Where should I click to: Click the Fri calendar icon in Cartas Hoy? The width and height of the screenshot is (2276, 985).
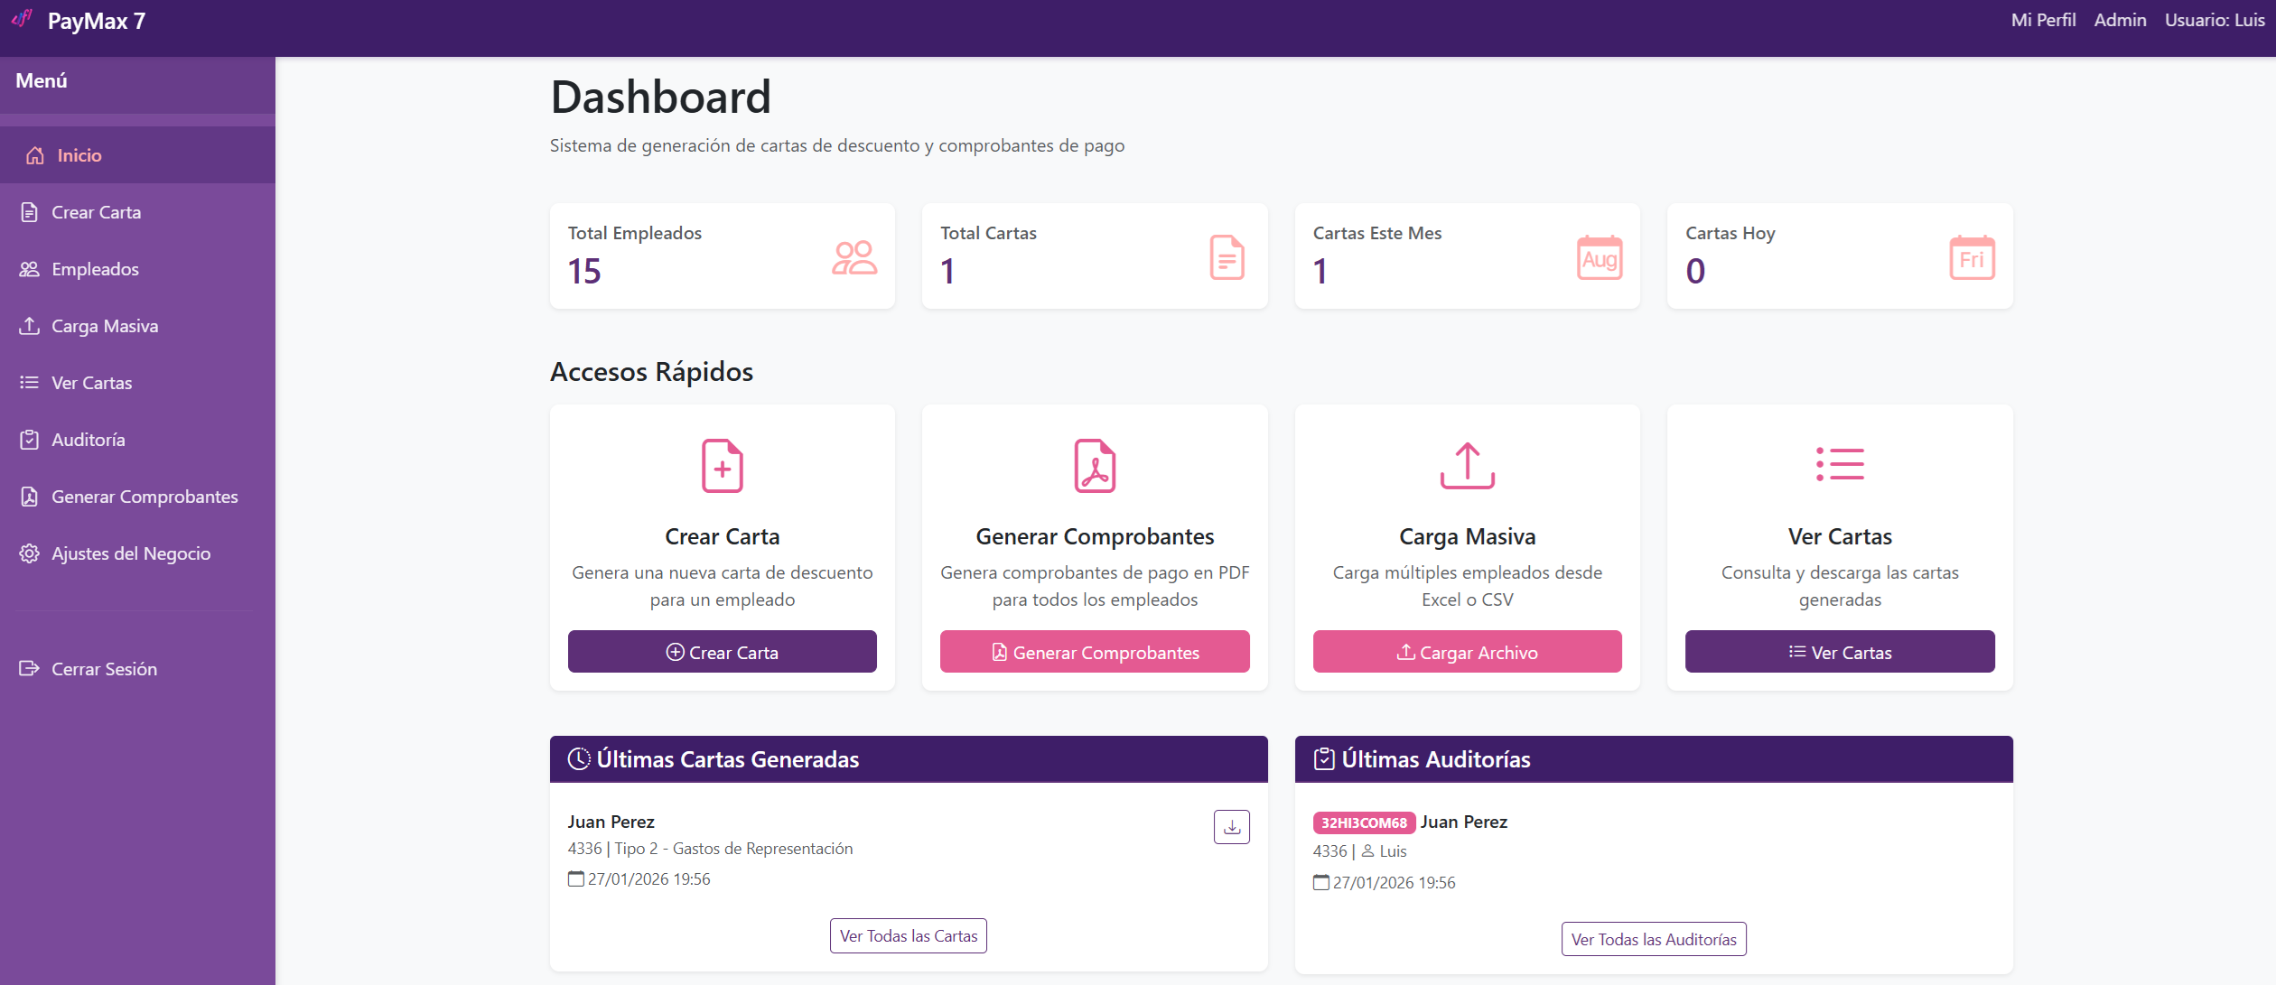pos(1972,258)
